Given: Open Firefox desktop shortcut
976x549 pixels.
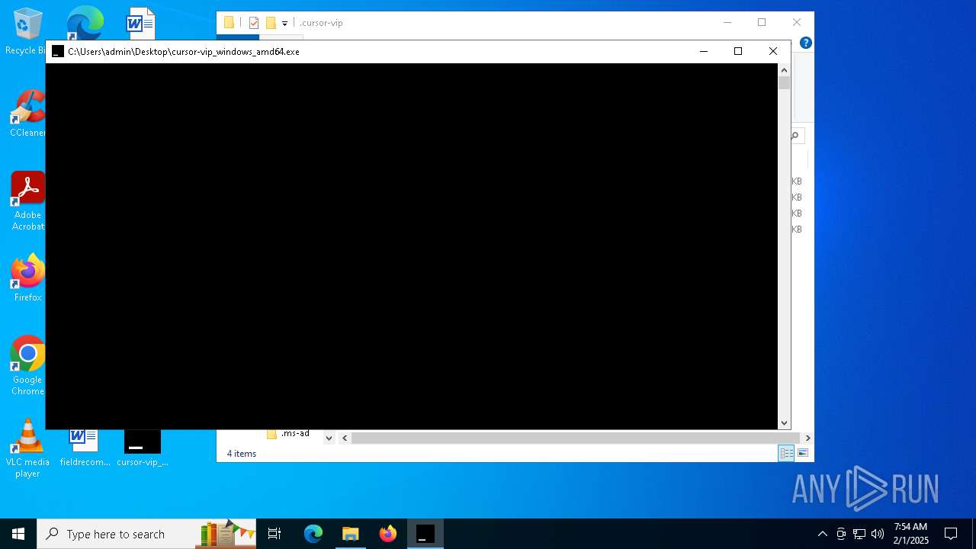Looking at the screenshot, I should [x=27, y=278].
